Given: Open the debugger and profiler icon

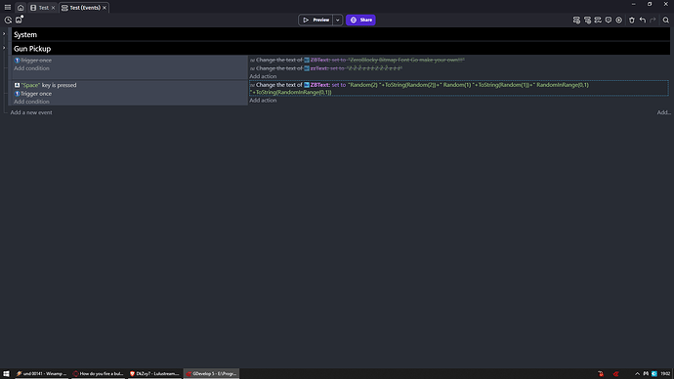Looking at the screenshot, I should pyautogui.click(x=8, y=20).
